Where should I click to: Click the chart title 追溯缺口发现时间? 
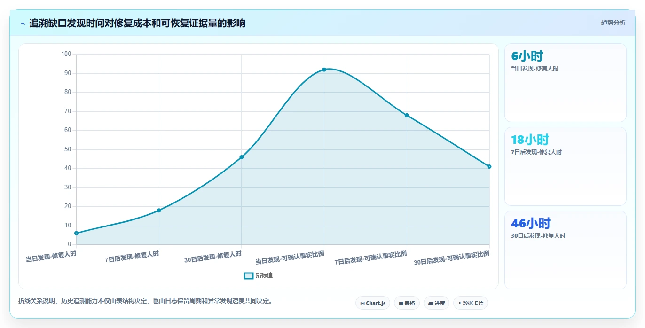point(67,23)
